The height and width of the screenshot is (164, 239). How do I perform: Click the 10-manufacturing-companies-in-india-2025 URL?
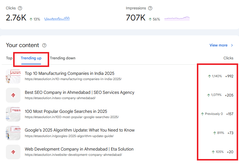[x=73, y=79]
